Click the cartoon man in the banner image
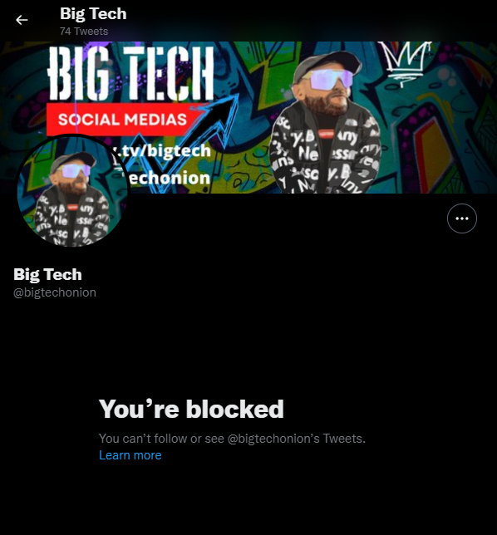 tap(324, 123)
